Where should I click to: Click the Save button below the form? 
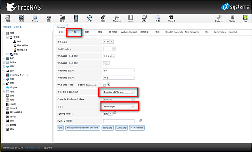tap(60, 128)
